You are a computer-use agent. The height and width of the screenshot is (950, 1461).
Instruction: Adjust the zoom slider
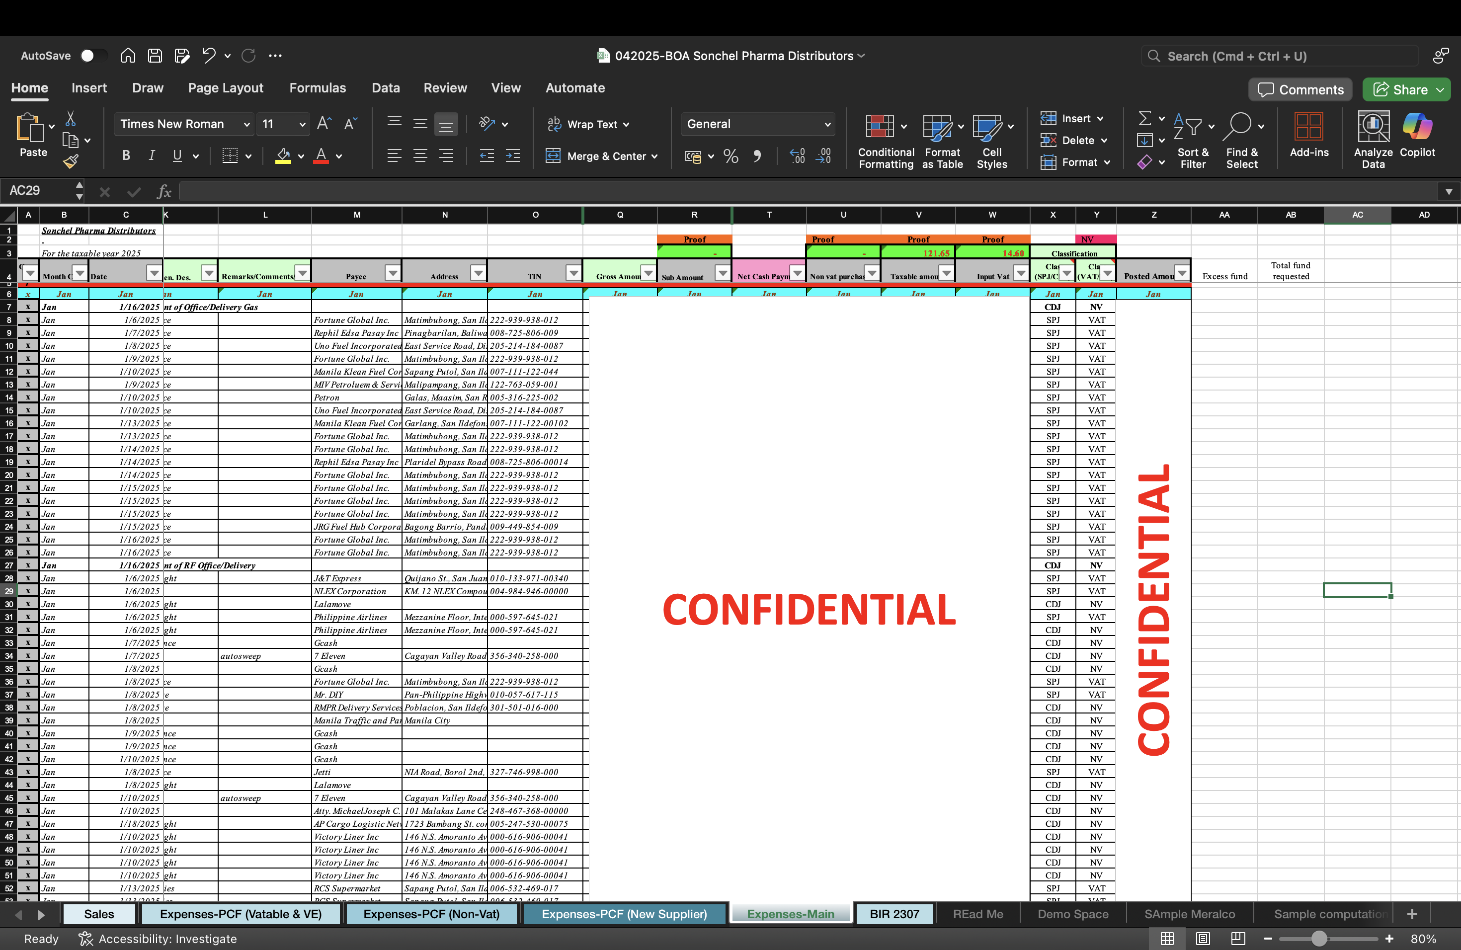pyautogui.click(x=1319, y=939)
